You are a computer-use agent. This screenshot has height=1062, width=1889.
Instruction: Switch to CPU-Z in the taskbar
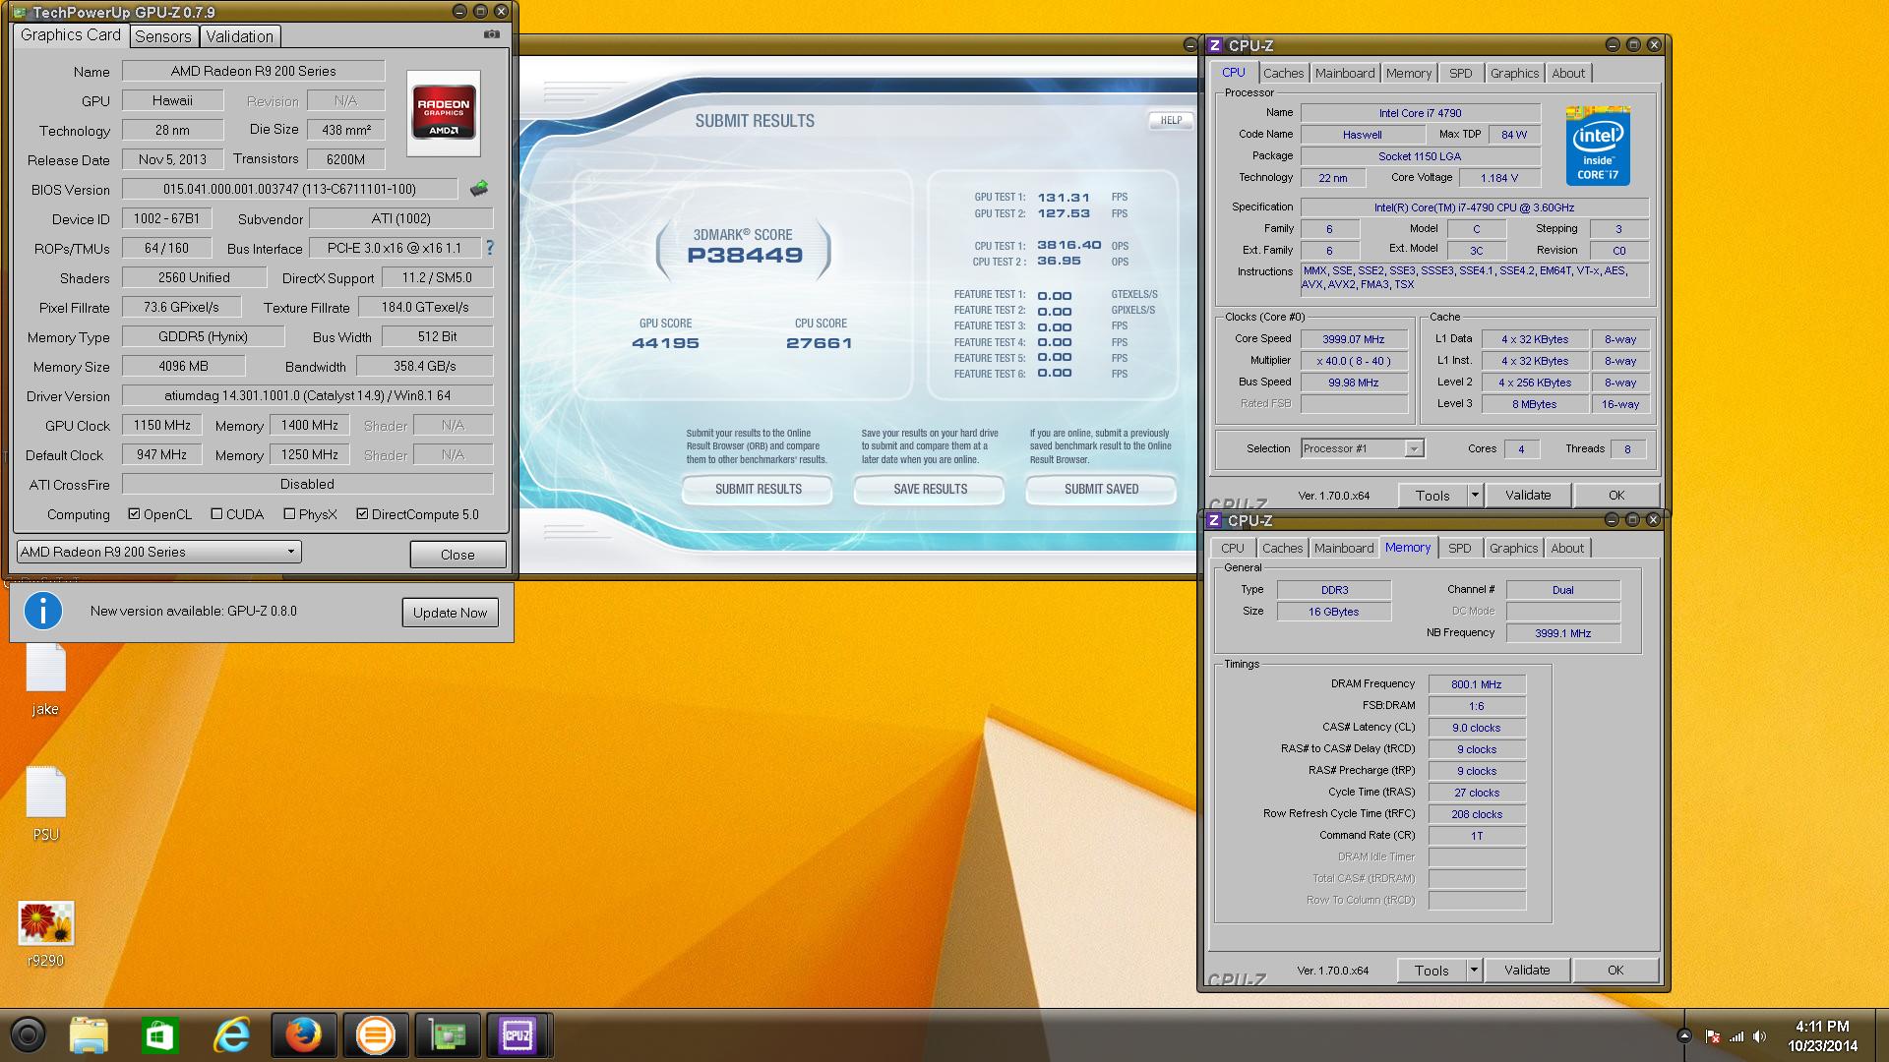click(x=518, y=1035)
